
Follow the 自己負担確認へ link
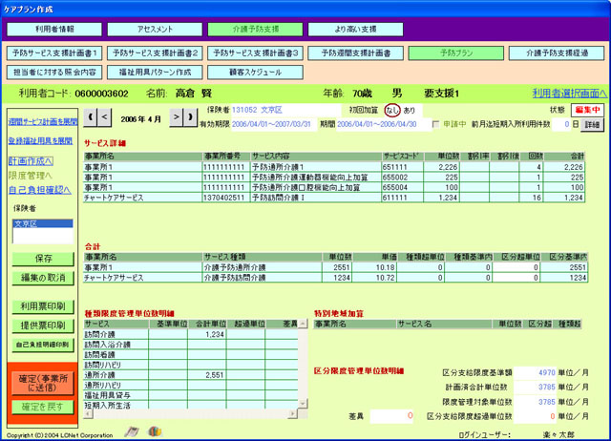[40, 190]
